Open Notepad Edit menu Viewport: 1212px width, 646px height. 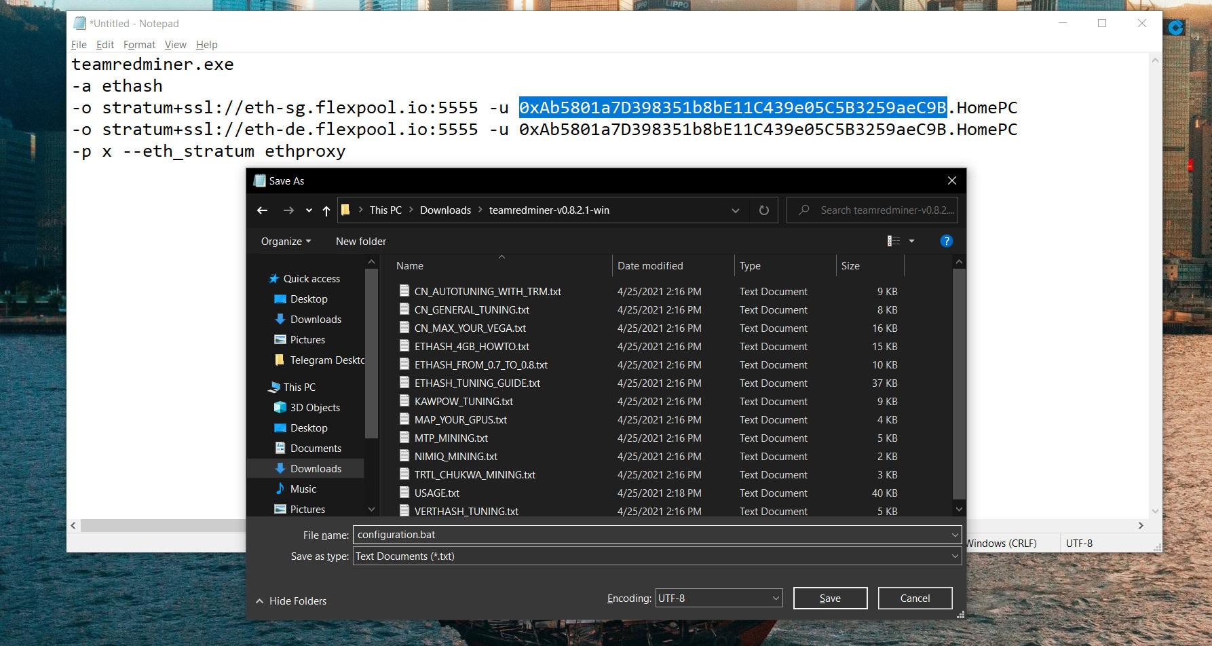click(105, 45)
